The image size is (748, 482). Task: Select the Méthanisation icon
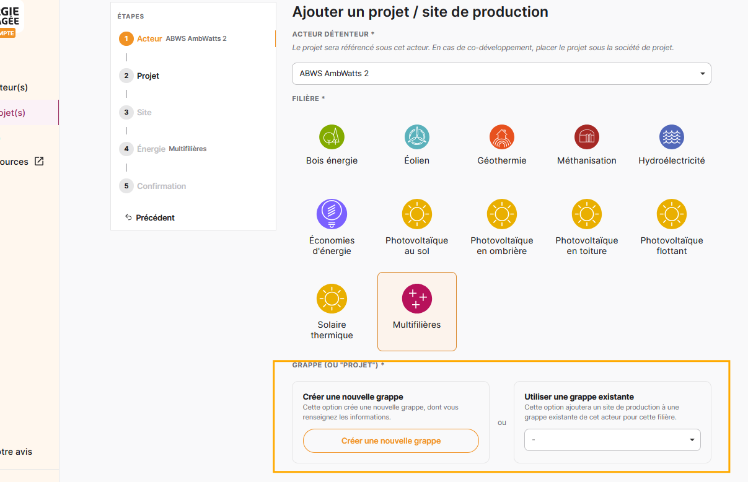586,137
